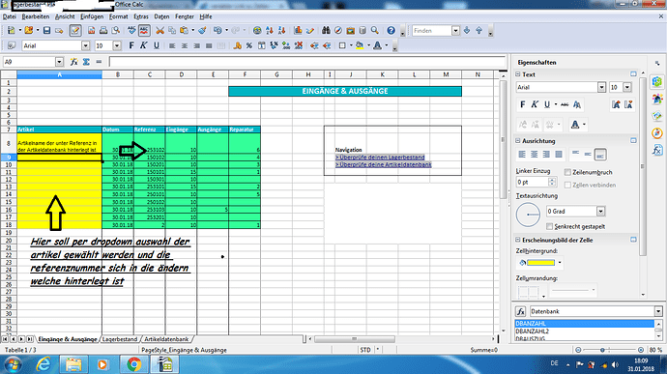Open the Format menu
This screenshot has height=374, width=667.
click(x=118, y=16)
